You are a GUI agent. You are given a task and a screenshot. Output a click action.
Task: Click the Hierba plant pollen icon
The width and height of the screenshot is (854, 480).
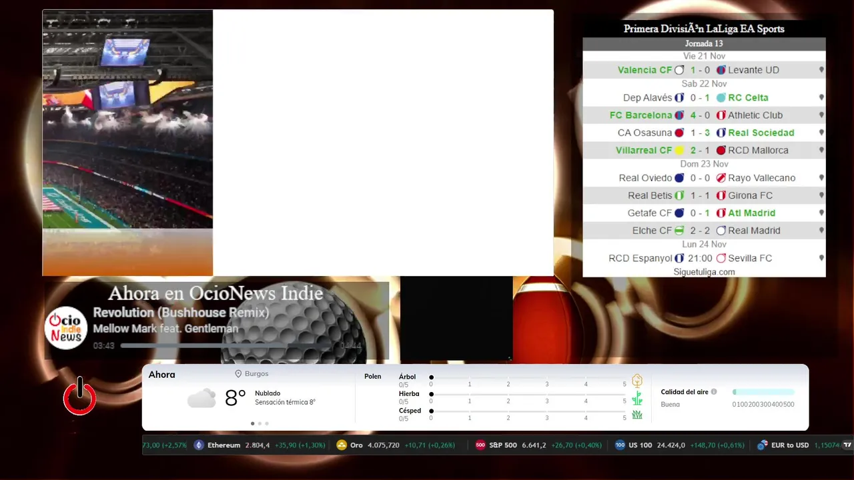637,398
